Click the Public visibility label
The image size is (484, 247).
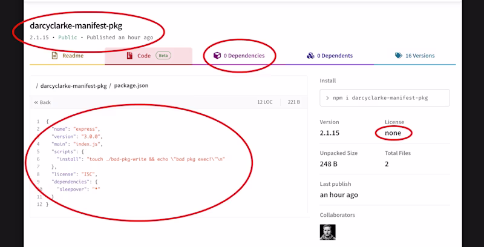[x=68, y=38]
